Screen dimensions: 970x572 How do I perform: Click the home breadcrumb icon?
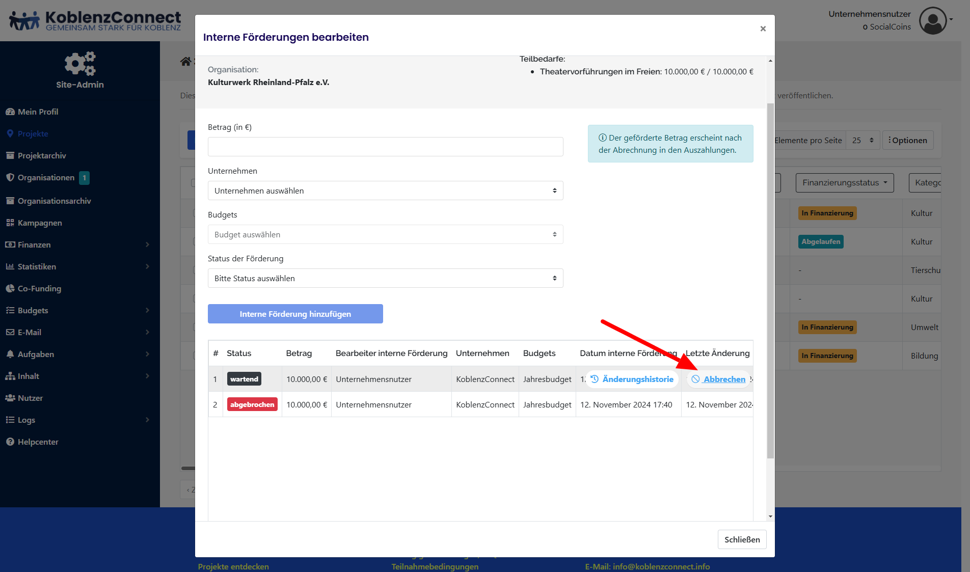(185, 62)
